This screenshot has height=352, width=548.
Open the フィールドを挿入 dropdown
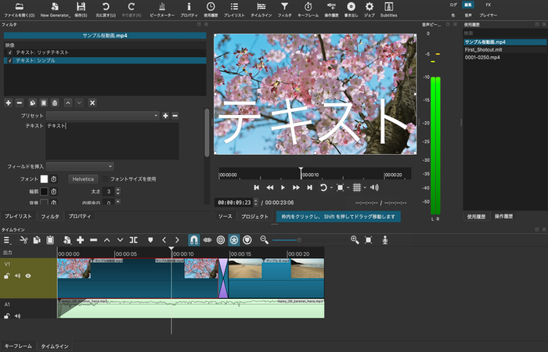(80, 166)
